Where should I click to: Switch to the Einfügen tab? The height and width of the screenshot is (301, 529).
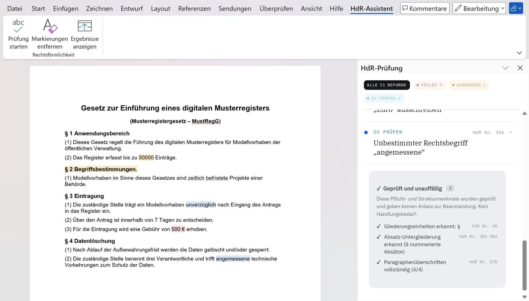pos(66,9)
